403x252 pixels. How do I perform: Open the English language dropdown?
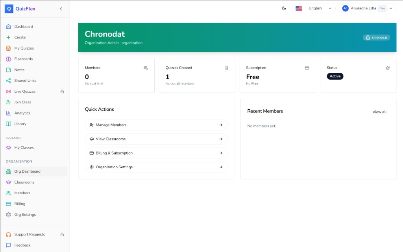tap(315, 8)
